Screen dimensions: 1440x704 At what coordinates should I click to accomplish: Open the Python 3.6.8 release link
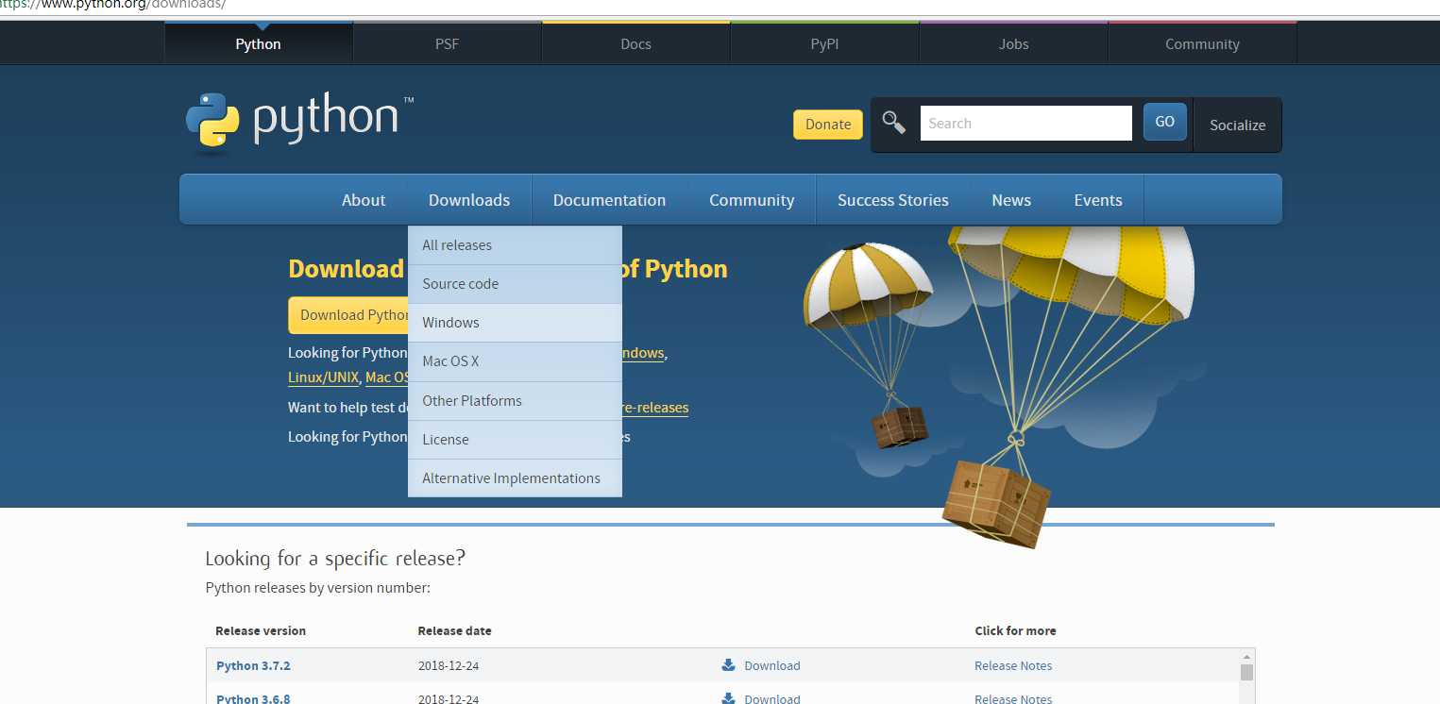253,698
